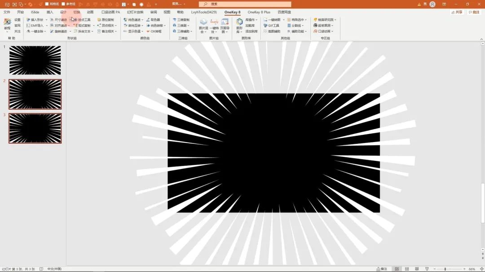This screenshot has width=485, height=272.
Task: Switch to OneKey 8 Plus tab
Action: point(259,12)
